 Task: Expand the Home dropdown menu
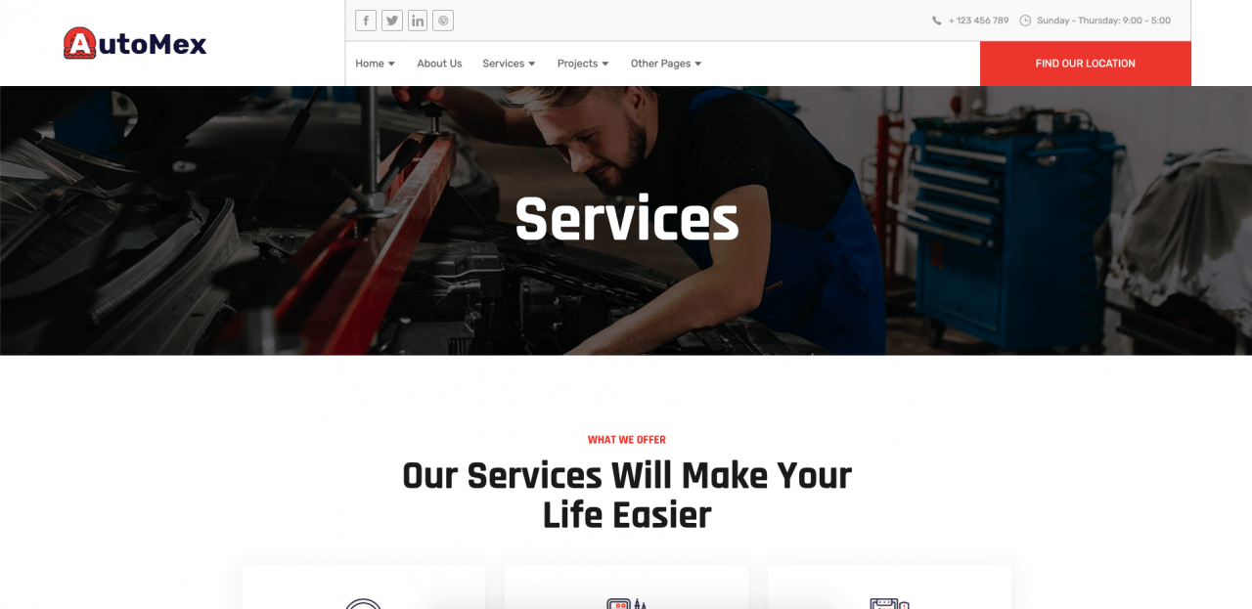click(x=376, y=64)
